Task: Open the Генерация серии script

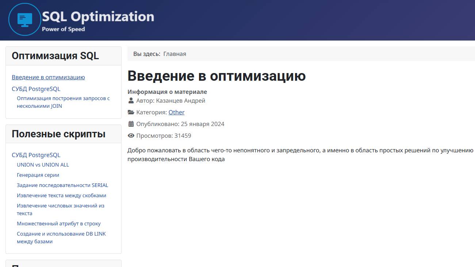Action: click(x=38, y=175)
